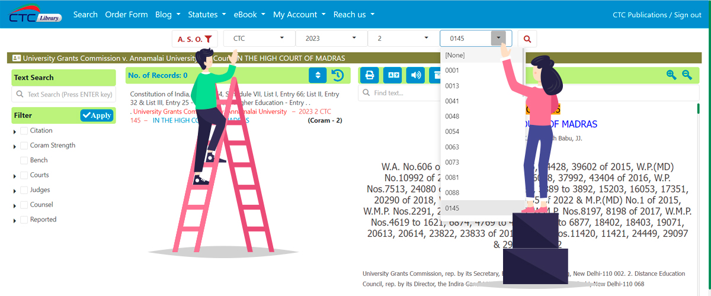
Task: Expand the Coram Strength filter arrow
Action: pos(15,146)
